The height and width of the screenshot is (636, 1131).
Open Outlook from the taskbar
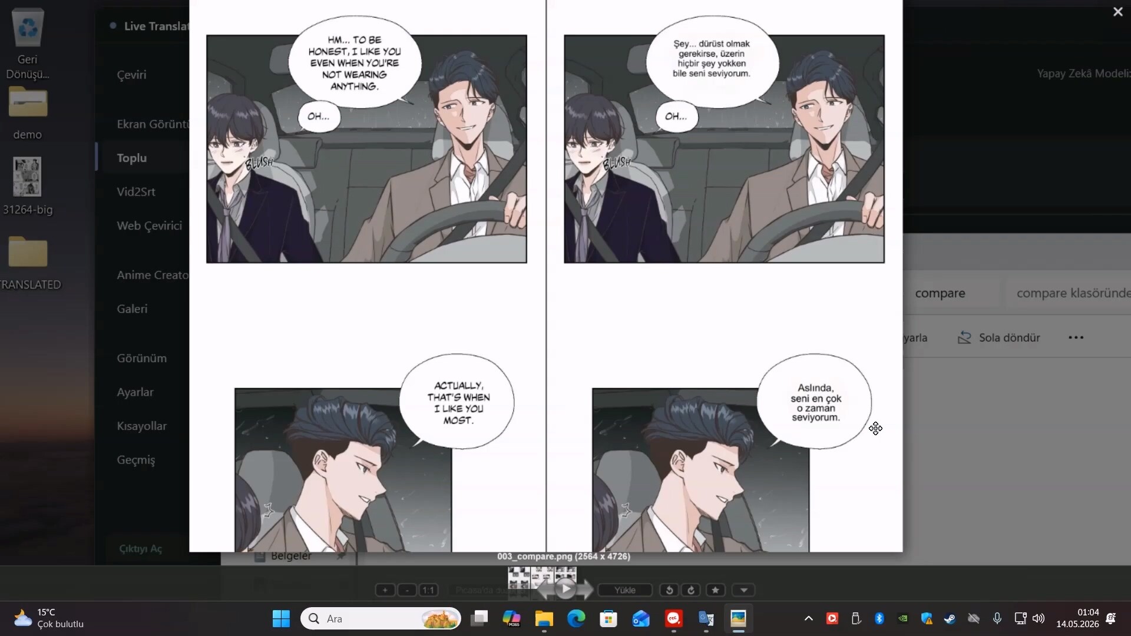(641, 618)
